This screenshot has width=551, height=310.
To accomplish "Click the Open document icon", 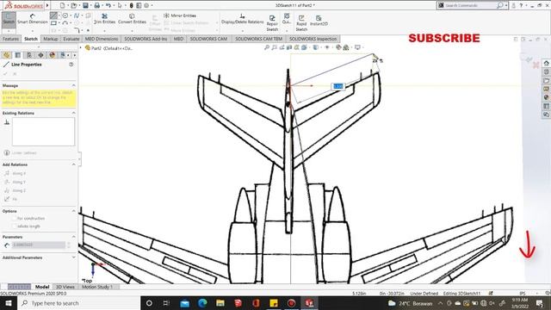I will (x=73, y=5).
